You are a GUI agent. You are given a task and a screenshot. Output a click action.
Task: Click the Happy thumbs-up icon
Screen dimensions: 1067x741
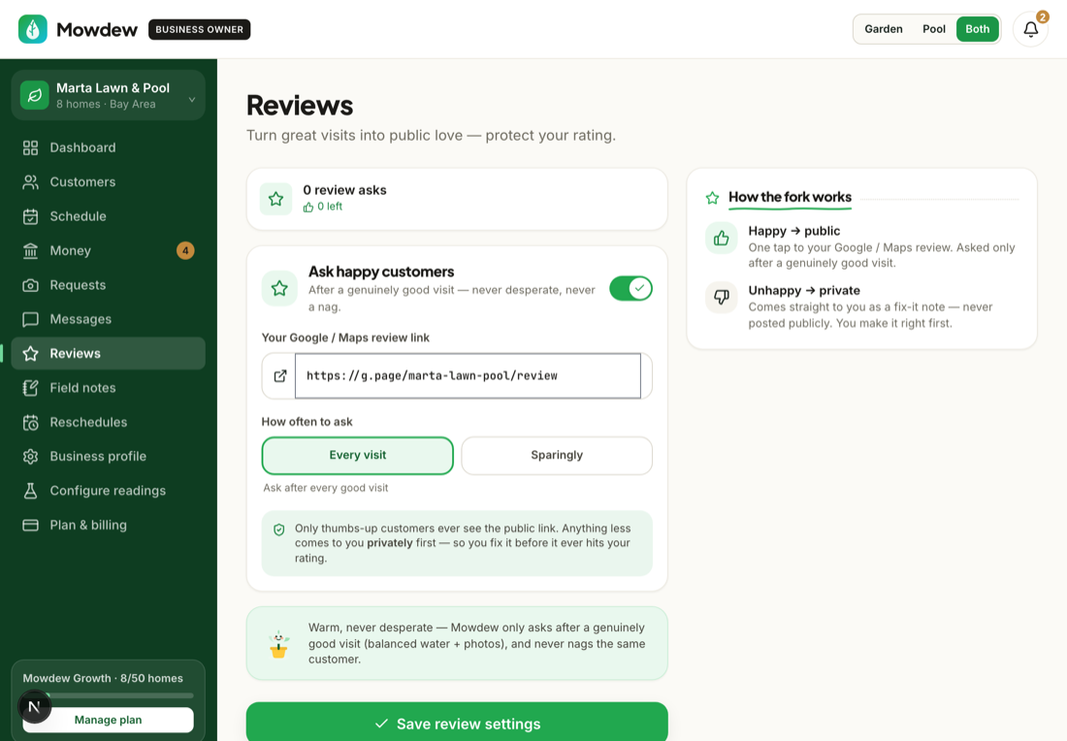point(722,239)
